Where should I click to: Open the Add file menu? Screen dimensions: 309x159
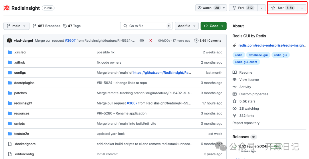coord(187,26)
